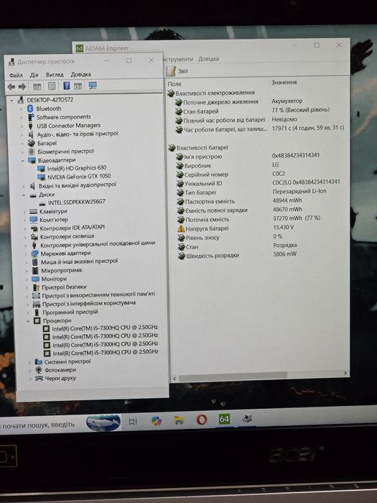Click the Властивості батареї section icon
377x503 pixels.
point(172,148)
